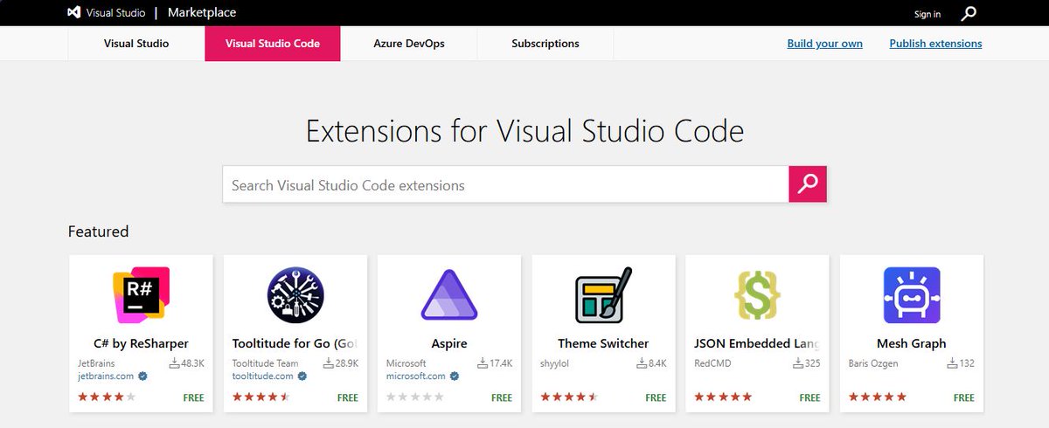1049x428 pixels.
Task: Click download icon beside 28.9K
Action: [x=328, y=362]
